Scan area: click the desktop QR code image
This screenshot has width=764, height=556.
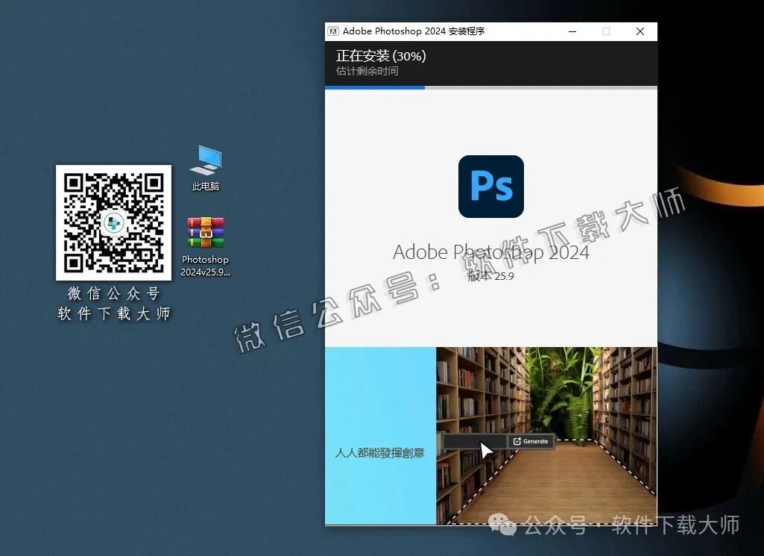113,223
